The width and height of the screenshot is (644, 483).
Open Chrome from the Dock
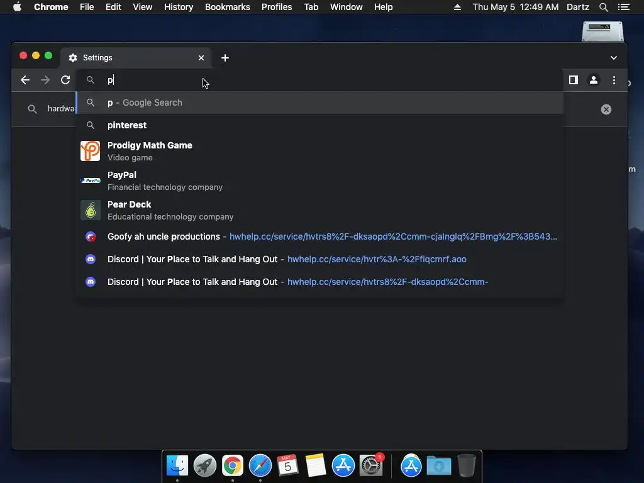click(233, 465)
